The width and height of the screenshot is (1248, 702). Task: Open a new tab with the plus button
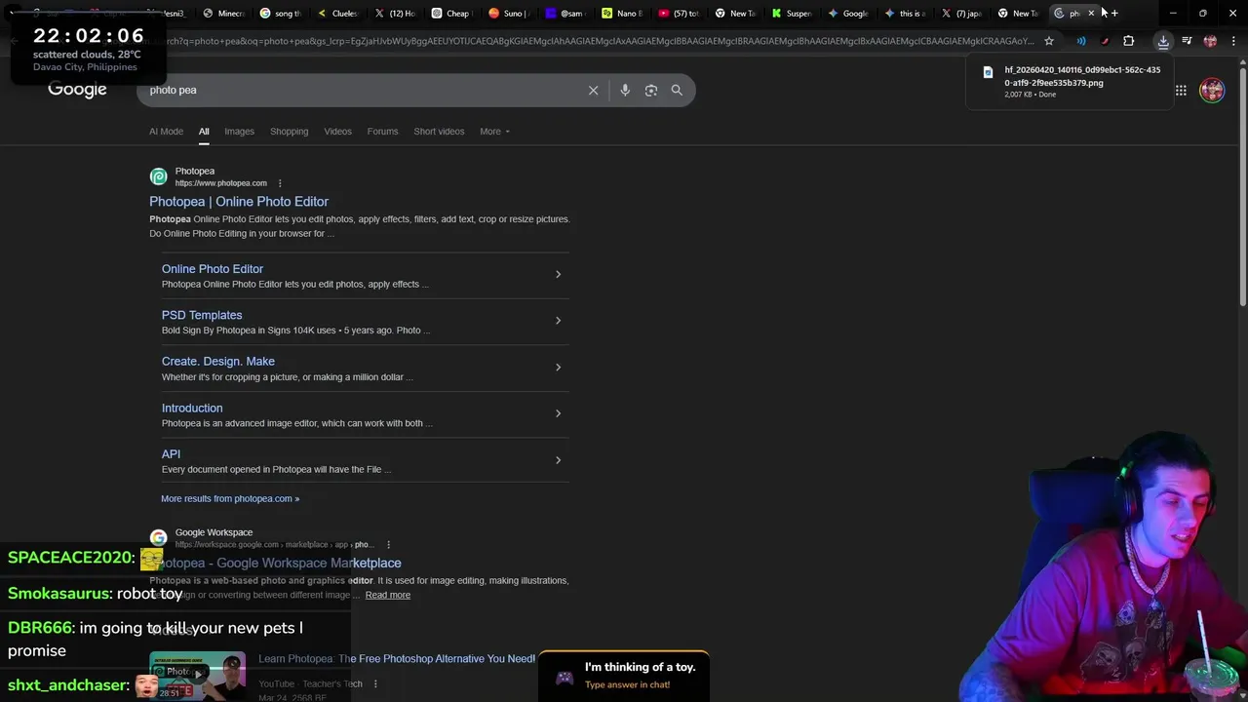[1114, 13]
